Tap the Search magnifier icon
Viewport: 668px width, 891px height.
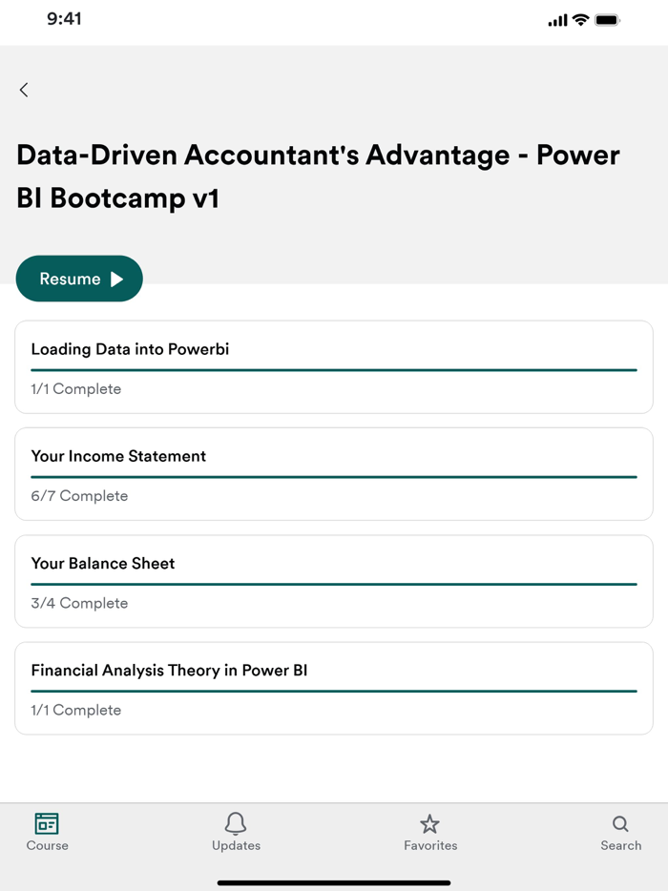click(x=620, y=823)
